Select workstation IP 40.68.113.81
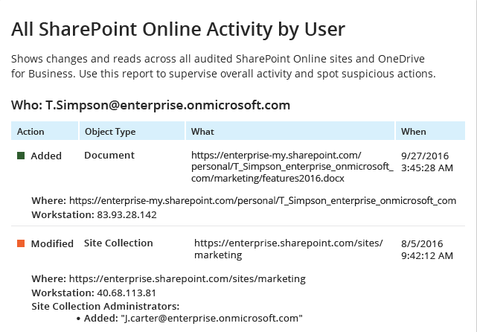Screen dimensions: 477x332 (127, 293)
